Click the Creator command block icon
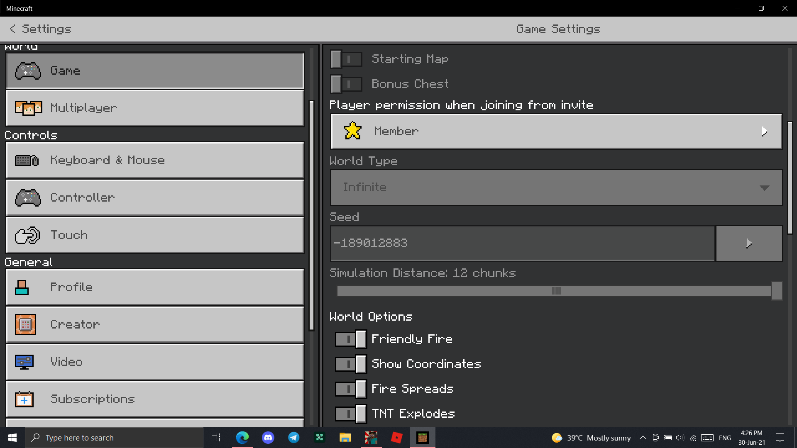 coord(25,324)
